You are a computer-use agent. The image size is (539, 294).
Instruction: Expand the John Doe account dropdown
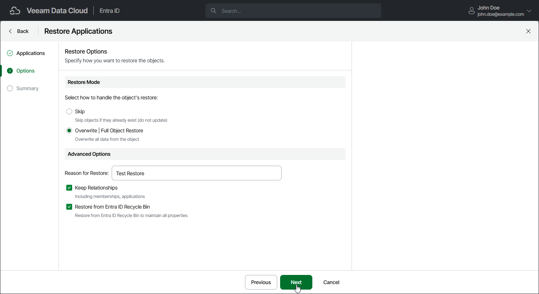(529, 11)
